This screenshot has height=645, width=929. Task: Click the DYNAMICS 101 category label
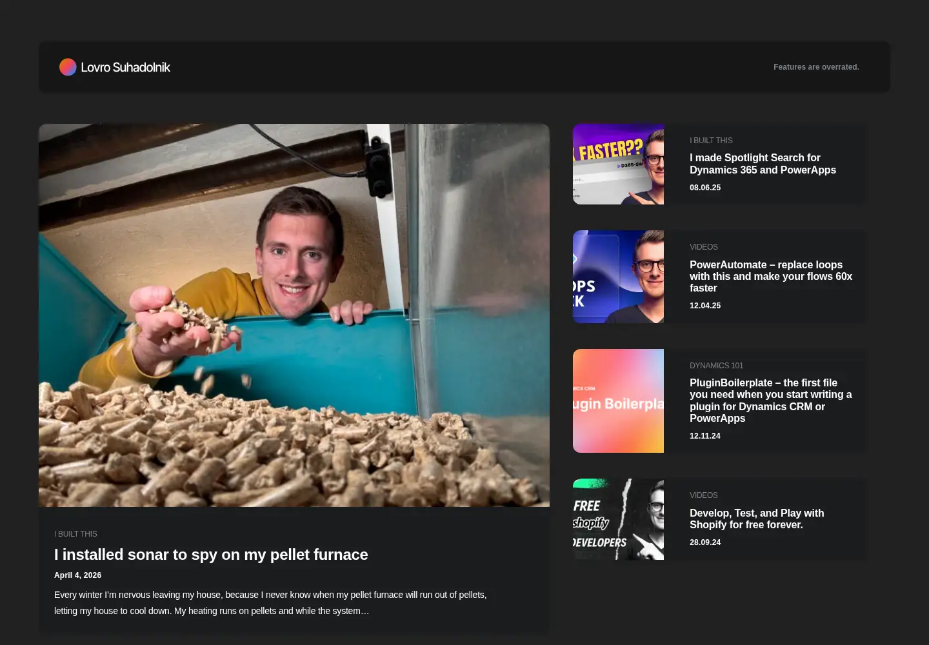click(716, 366)
